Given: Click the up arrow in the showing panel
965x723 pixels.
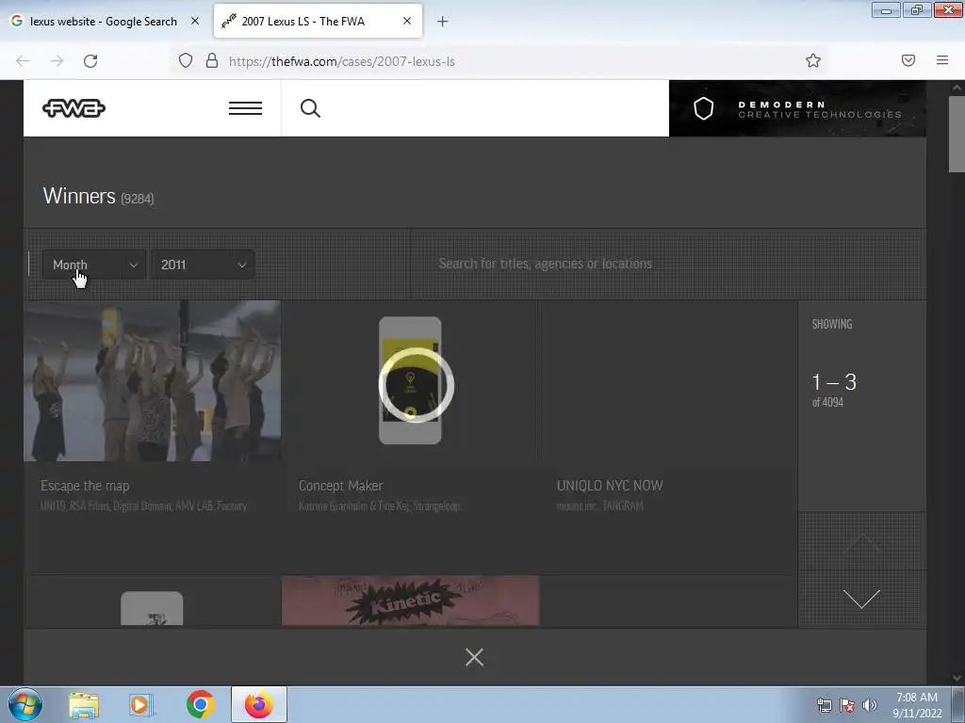Looking at the screenshot, I should 861,542.
